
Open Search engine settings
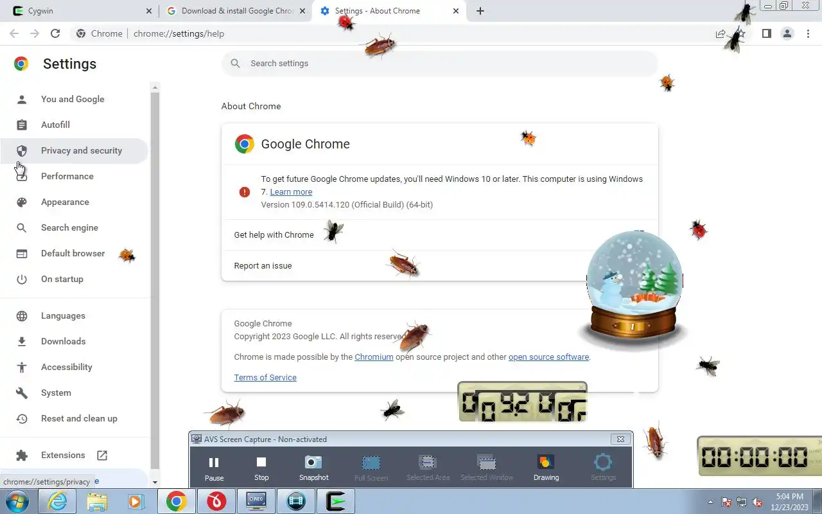coord(69,227)
